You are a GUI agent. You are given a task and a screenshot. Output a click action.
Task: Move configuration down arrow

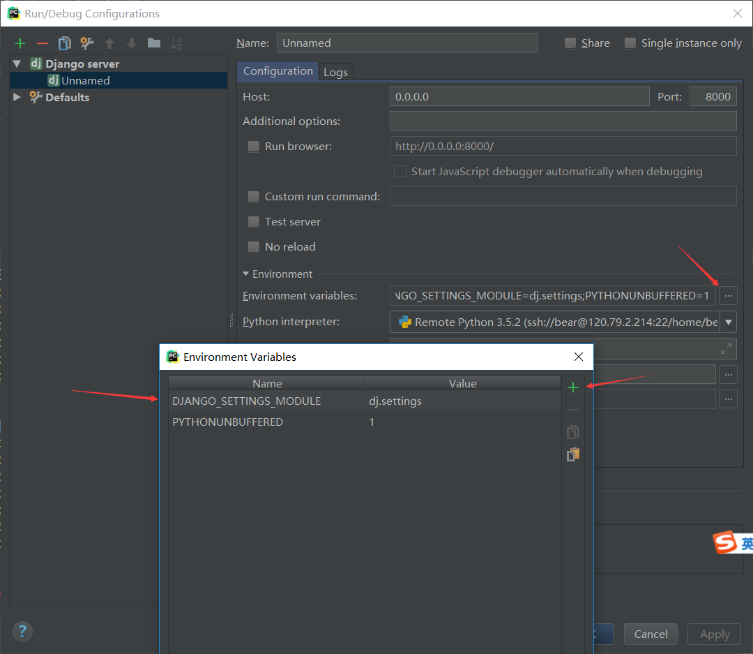[x=132, y=43]
